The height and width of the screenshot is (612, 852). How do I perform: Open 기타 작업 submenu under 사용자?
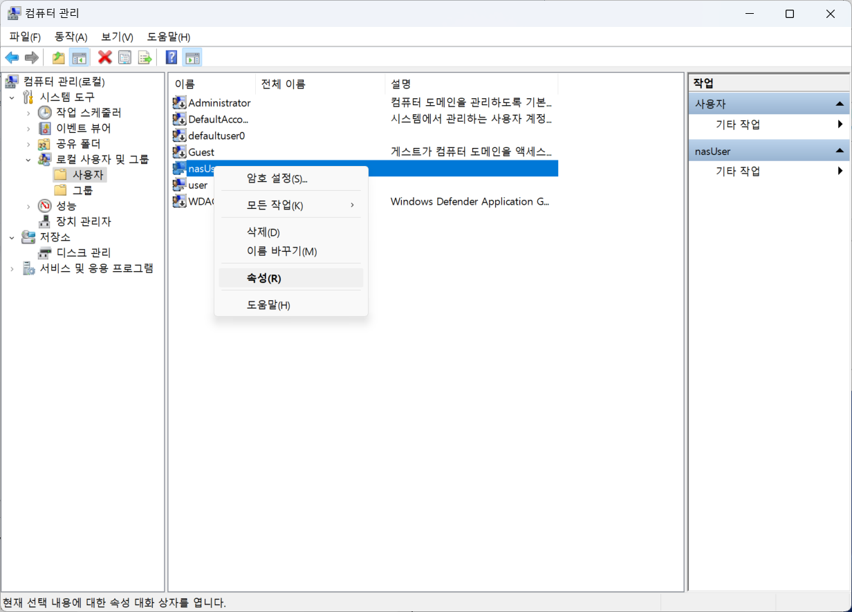click(x=769, y=124)
